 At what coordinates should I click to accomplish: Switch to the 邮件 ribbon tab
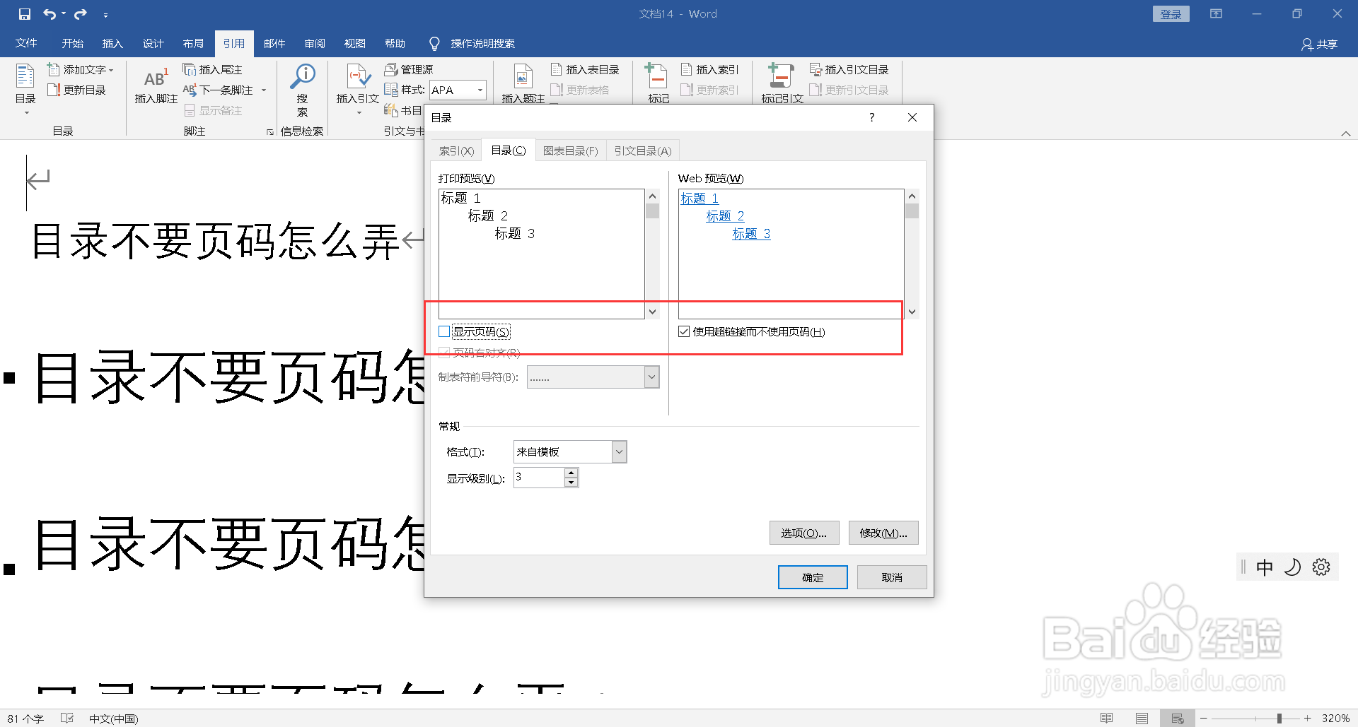(274, 43)
